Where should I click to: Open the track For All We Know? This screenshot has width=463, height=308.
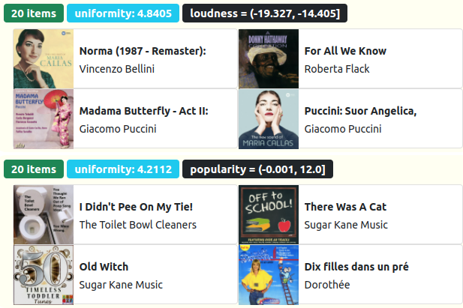[x=345, y=51]
